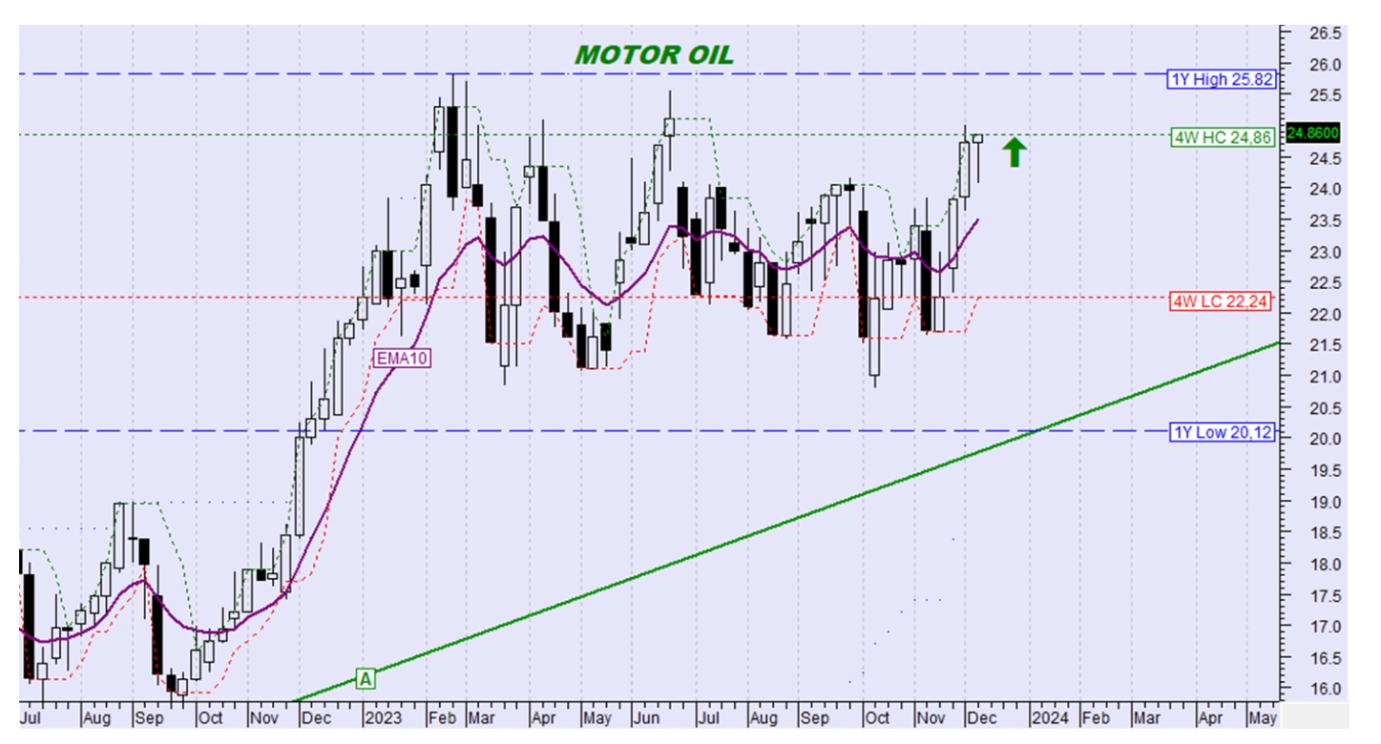
Task: Click the Jun label on time axis
Action: 648,715
